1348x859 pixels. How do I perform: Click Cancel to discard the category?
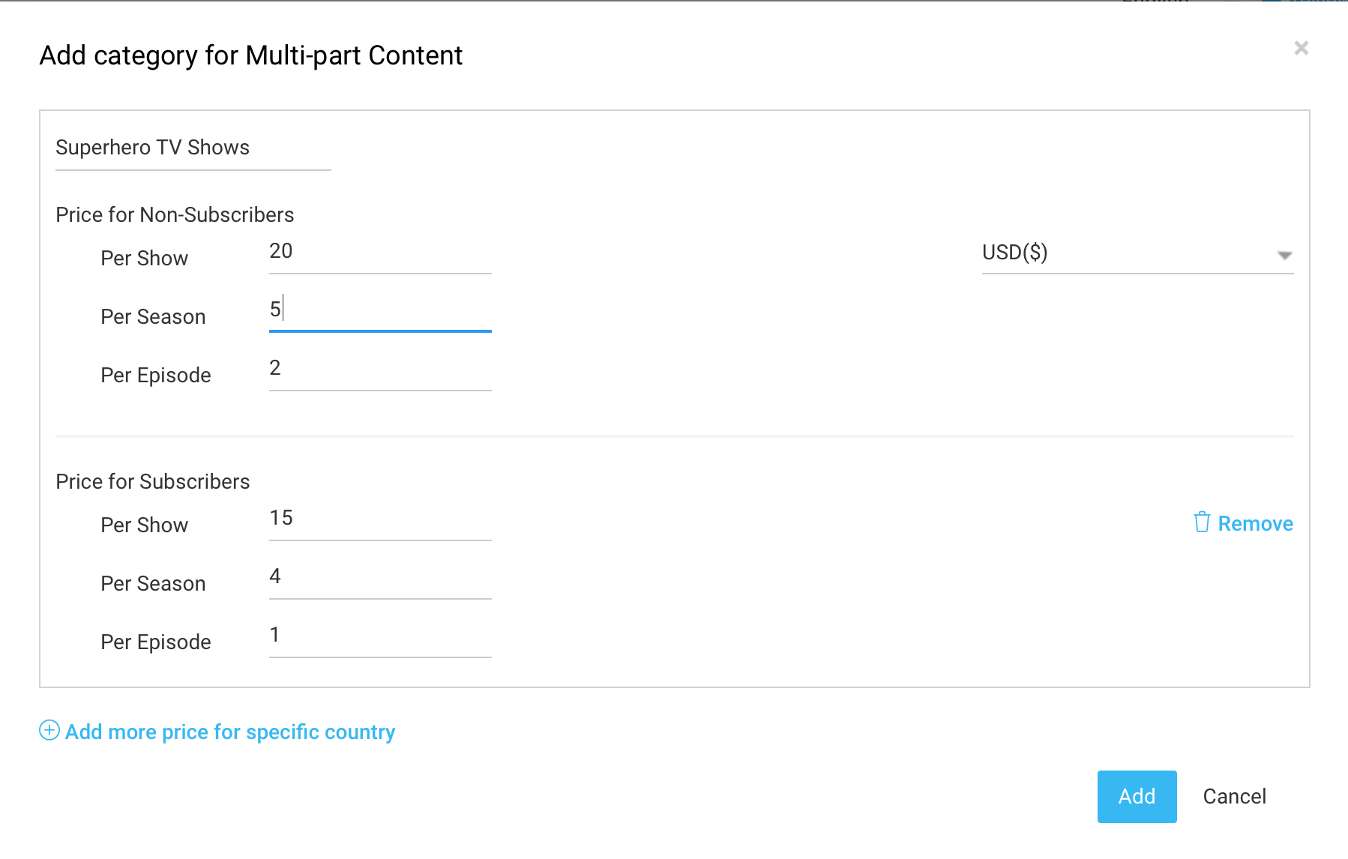click(1234, 796)
